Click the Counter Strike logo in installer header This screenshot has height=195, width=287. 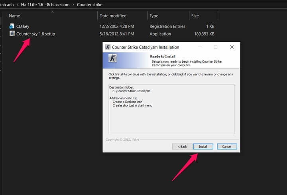pos(112,58)
